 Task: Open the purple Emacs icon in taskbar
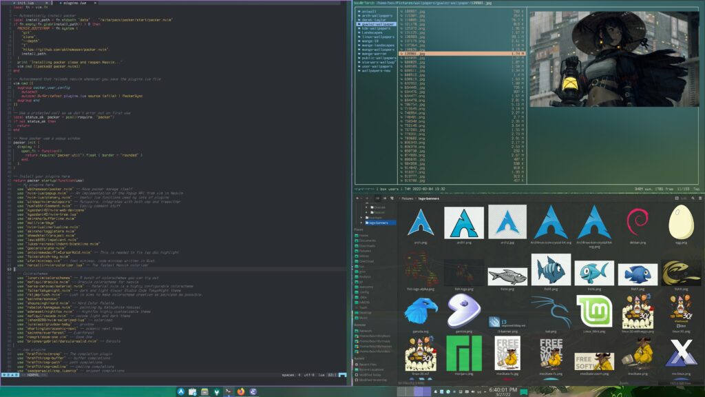click(253, 391)
